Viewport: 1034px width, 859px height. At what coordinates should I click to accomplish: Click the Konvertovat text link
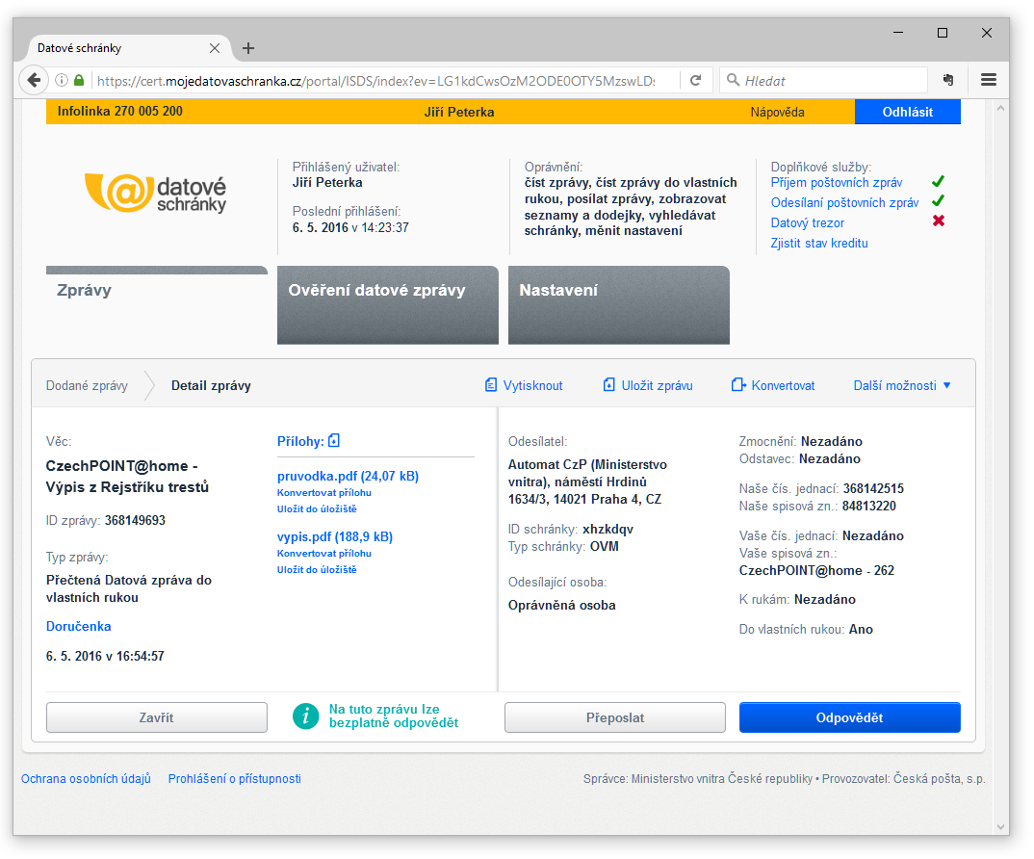tap(783, 385)
